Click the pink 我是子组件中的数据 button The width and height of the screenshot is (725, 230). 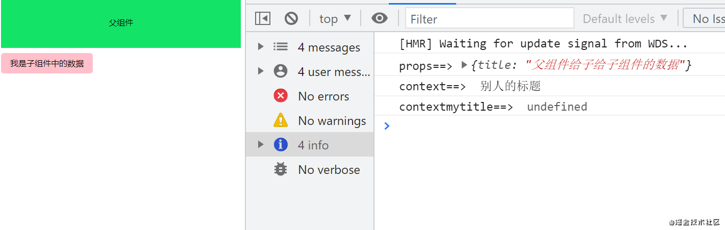coord(47,64)
